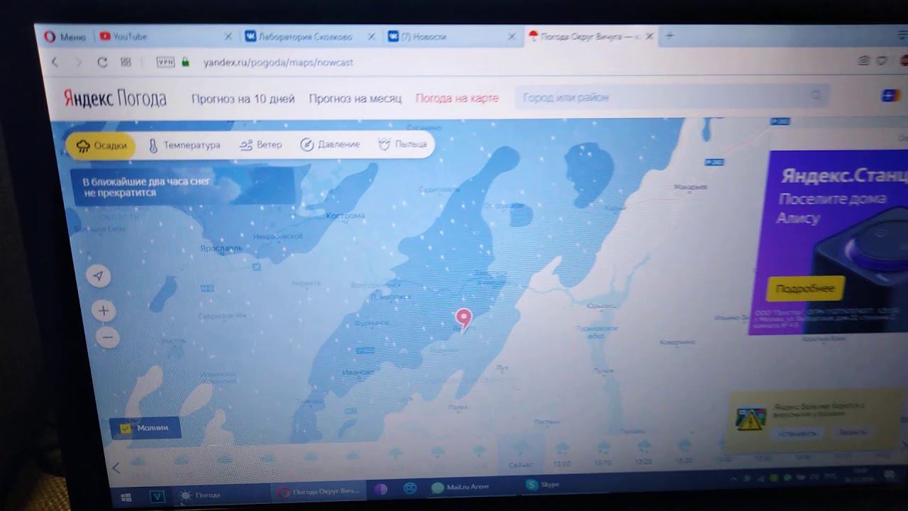Open a new browser tab with plus

[x=669, y=35]
